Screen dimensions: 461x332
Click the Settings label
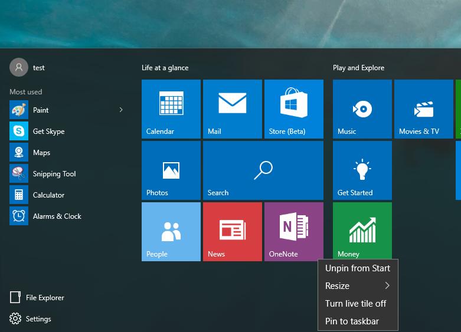38,319
